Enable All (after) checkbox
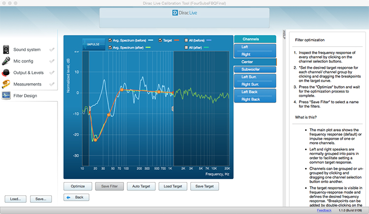 click(186, 47)
